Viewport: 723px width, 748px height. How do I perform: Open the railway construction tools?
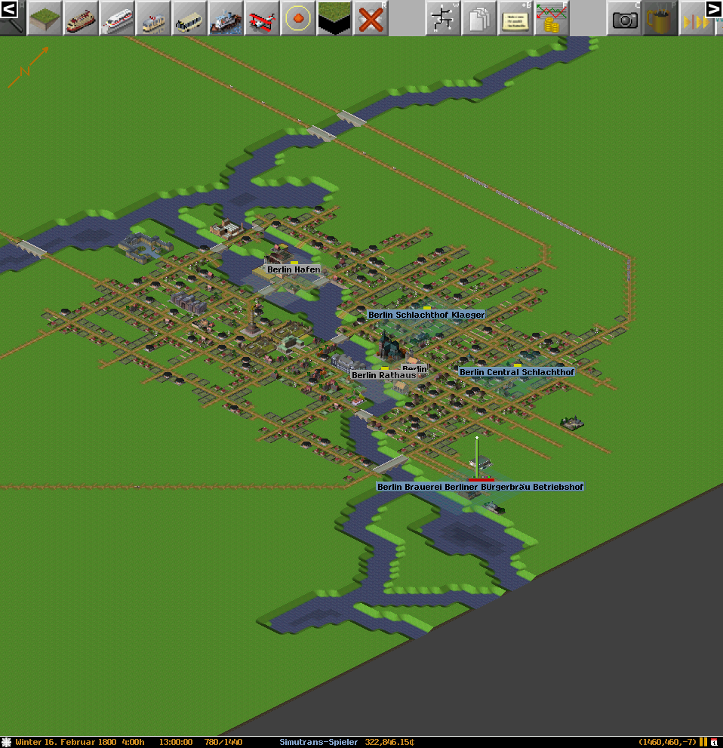[81, 18]
